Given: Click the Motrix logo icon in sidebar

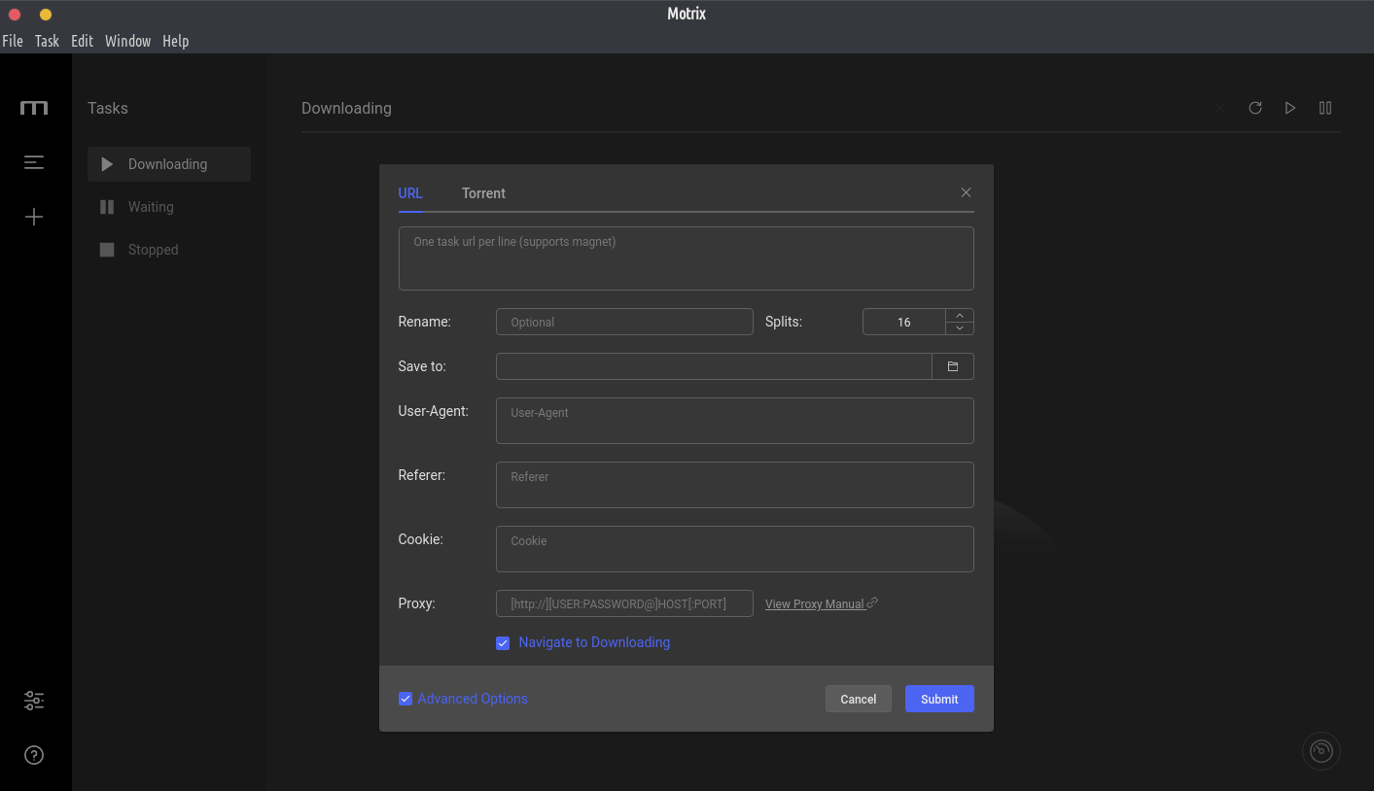Looking at the screenshot, I should point(34,108).
